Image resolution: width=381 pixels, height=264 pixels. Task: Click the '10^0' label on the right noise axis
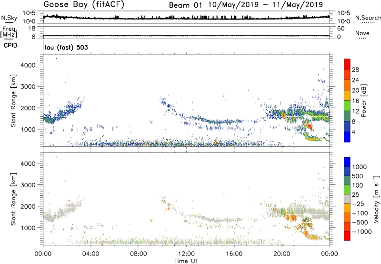click(343, 21)
